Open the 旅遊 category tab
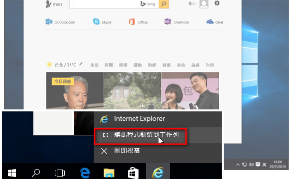This screenshot has height=181, width=289. click(195, 65)
